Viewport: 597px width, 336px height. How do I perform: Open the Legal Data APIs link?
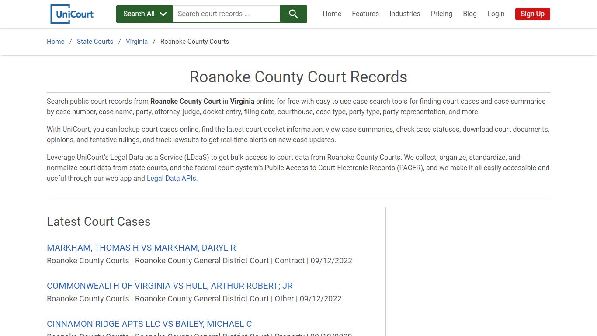pos(171,178)
